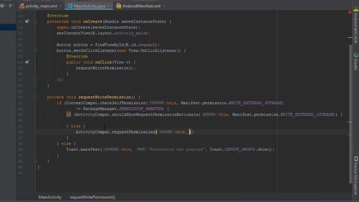Click ActivityCompat.requestPermissions call
This screenshot has width=359, height=202.
[116, 132]
